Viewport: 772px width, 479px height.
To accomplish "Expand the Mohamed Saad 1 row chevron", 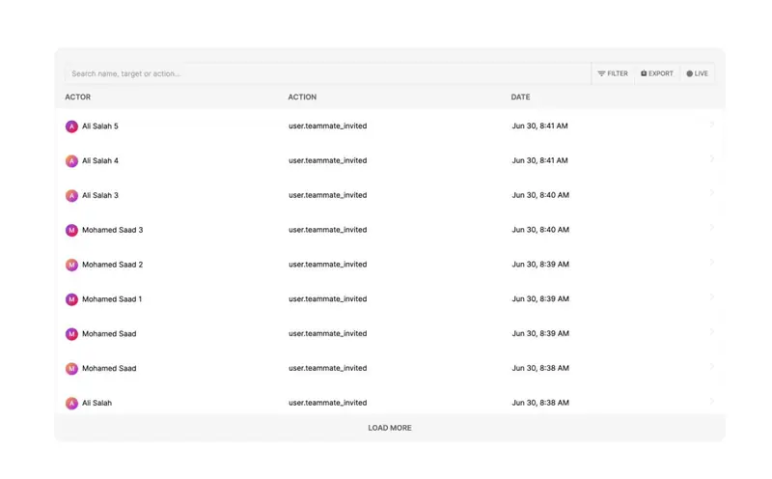I will click(x=712, y=297).
